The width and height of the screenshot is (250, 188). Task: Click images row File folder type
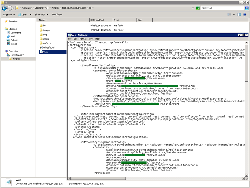click(119, 30)
